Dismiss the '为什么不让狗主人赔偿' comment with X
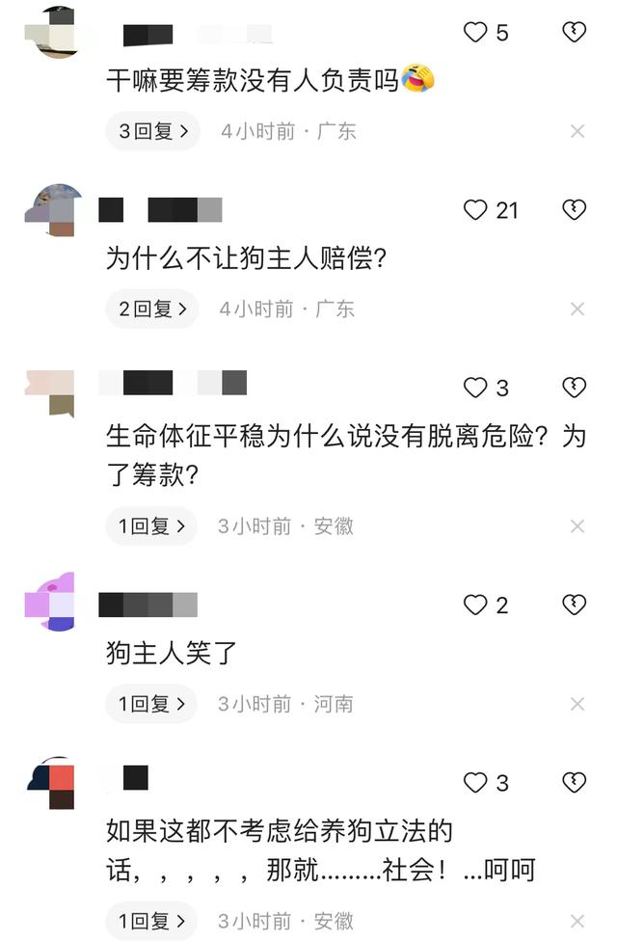Image resolution: width=617 pixels, height=942 pixels. [577, 309]
